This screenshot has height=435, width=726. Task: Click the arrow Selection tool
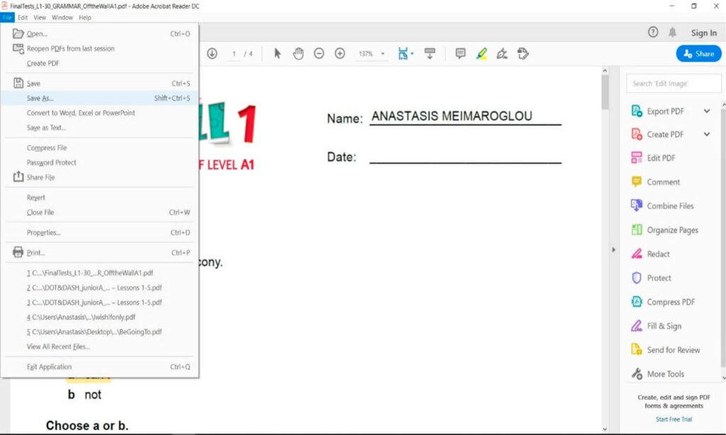277,54
